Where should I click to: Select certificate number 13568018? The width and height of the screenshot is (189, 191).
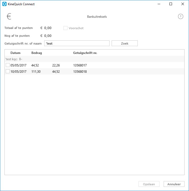[80, 71]
